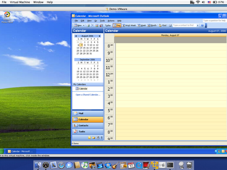Screen dimensions: 227x170
Task: Select August 7 in the mini calendar
Action: 81,45
